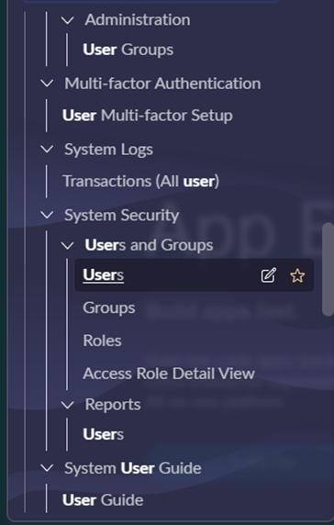Viewport: 334px width, 525px height.
Task: Click the edit pencil icon on Users row
Action: pyautogui.click(x=269, y=275)
